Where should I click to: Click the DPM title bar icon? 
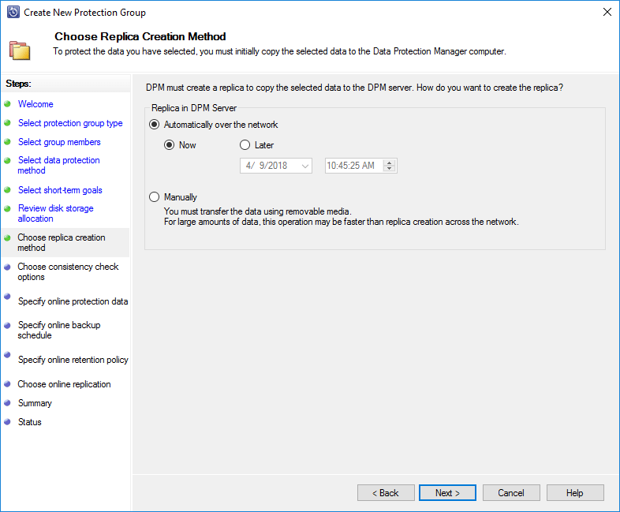click(x=13, y=13)
